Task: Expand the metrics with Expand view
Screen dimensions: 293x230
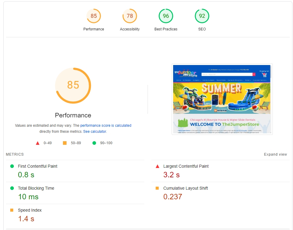Action: (275, 154)
